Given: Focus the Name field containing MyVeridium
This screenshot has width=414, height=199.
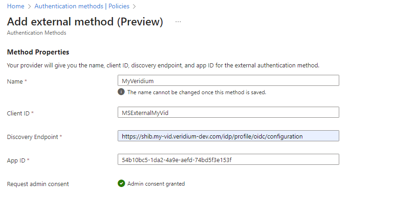Looking at the screenshot, I should click(x=228, y=81).
